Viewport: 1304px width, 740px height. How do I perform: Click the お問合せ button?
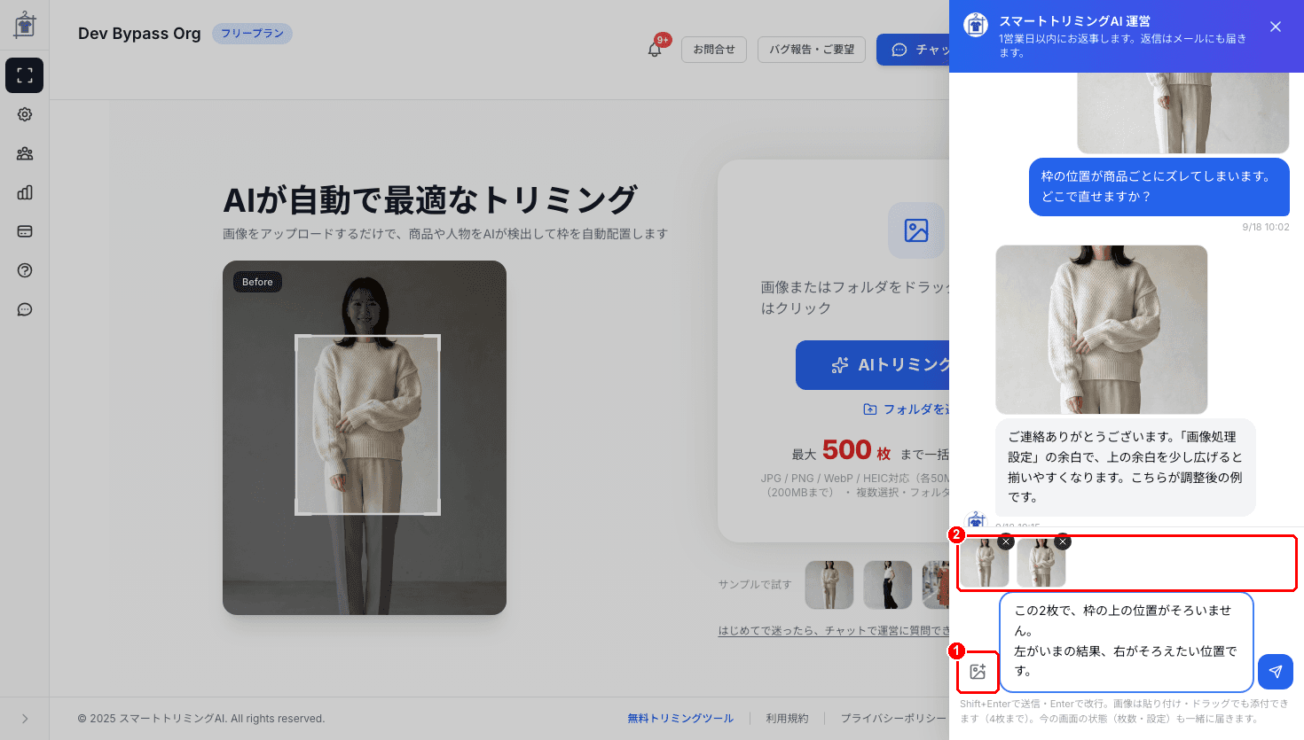tap(714, 50)
